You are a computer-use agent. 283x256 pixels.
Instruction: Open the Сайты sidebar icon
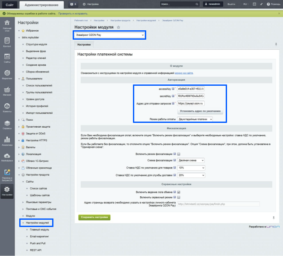[7, 58]
